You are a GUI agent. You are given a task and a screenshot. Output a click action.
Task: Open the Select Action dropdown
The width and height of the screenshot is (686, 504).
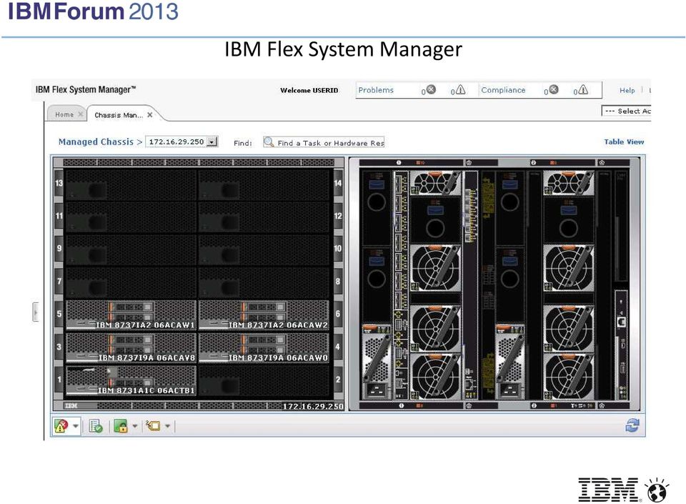tap(627, 111)
